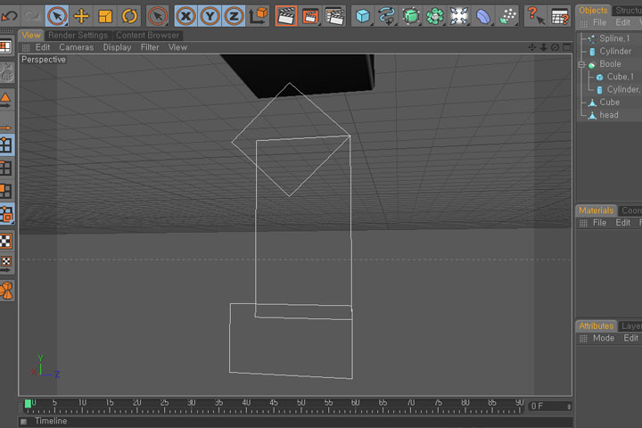Open the render settings clapperboard icon
The height and width of the screenshot is (428, 642).
pos(334,16)
